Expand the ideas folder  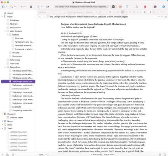(2, 125)
